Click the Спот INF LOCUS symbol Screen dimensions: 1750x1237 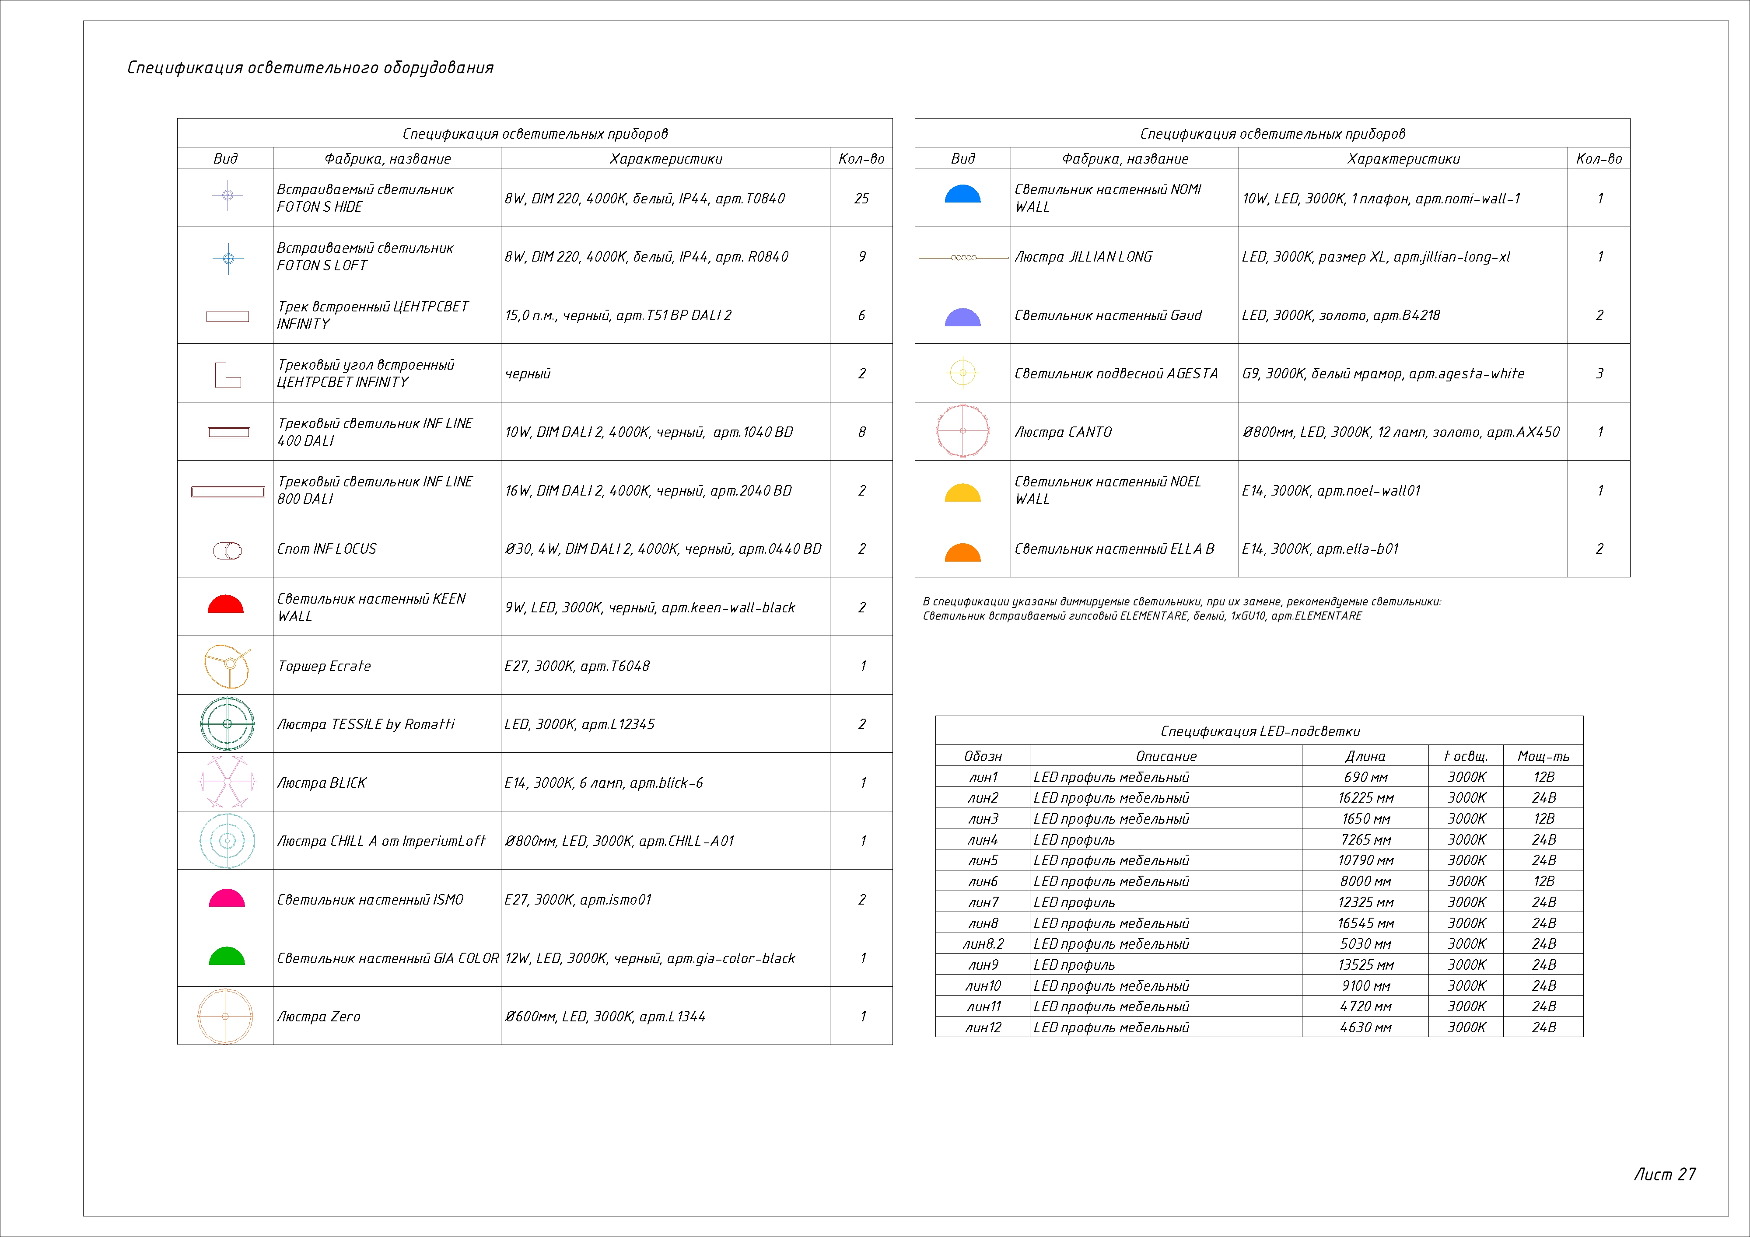point(227,550)
